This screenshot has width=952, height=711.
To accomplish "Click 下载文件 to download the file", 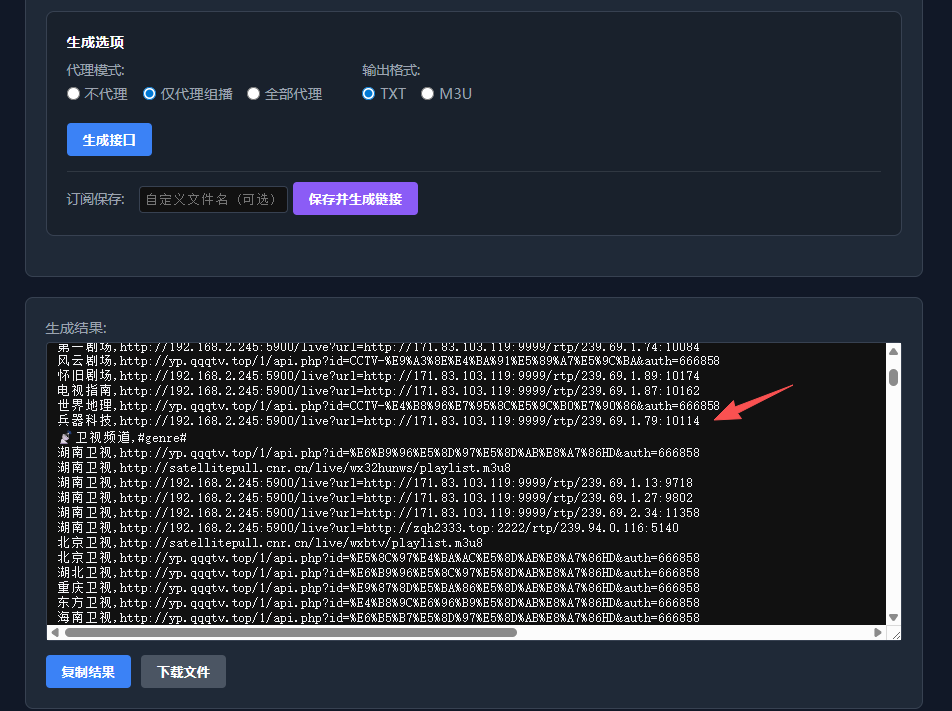I will click(183, 671).
